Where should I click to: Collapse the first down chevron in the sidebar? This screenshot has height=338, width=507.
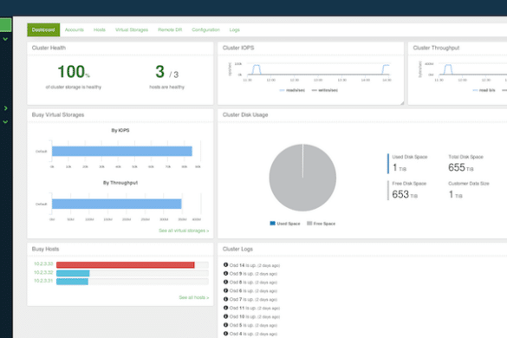[5, 39]
